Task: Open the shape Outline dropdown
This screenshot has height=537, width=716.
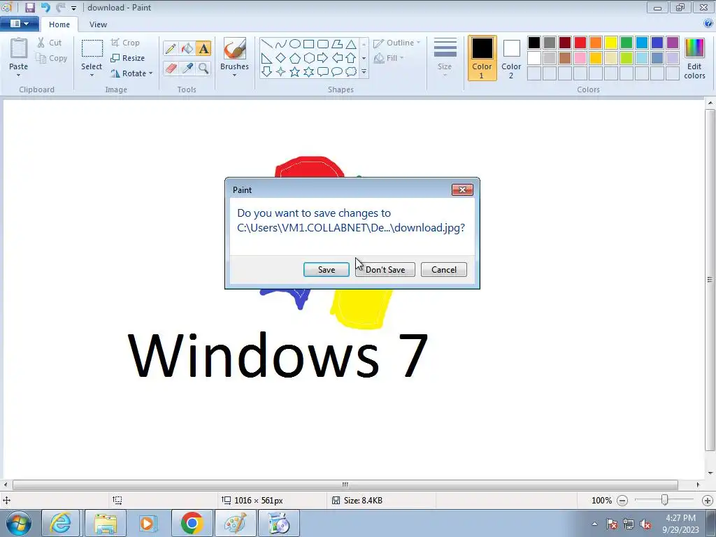Action: (x=397, y=43)
